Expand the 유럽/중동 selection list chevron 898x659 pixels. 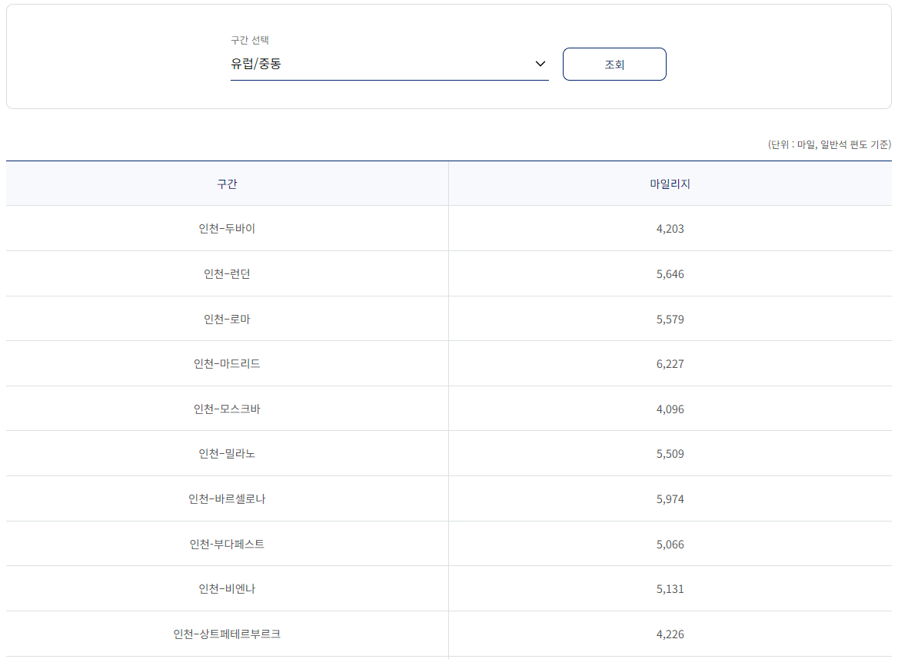(x=539, y=65)
